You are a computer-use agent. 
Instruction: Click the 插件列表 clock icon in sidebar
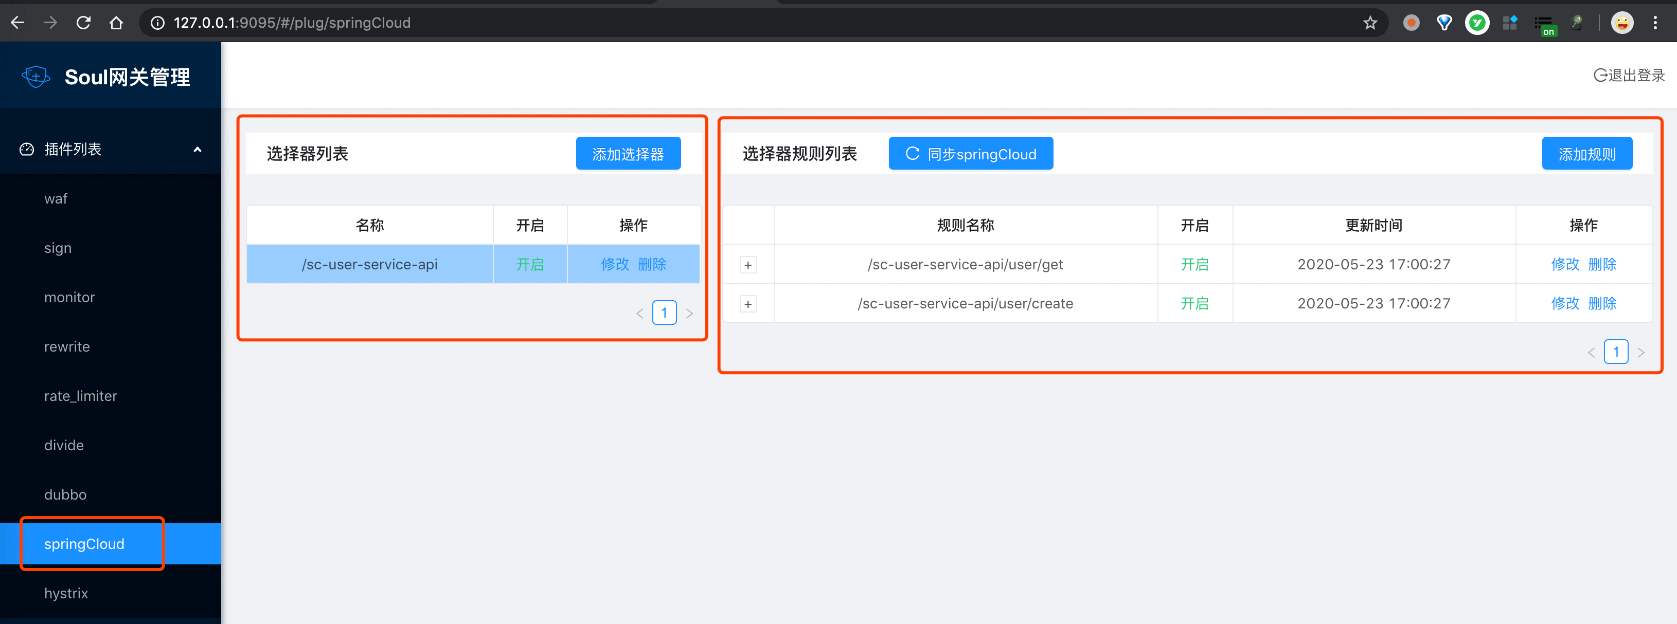pyautogui.click(x=26, y=149)
